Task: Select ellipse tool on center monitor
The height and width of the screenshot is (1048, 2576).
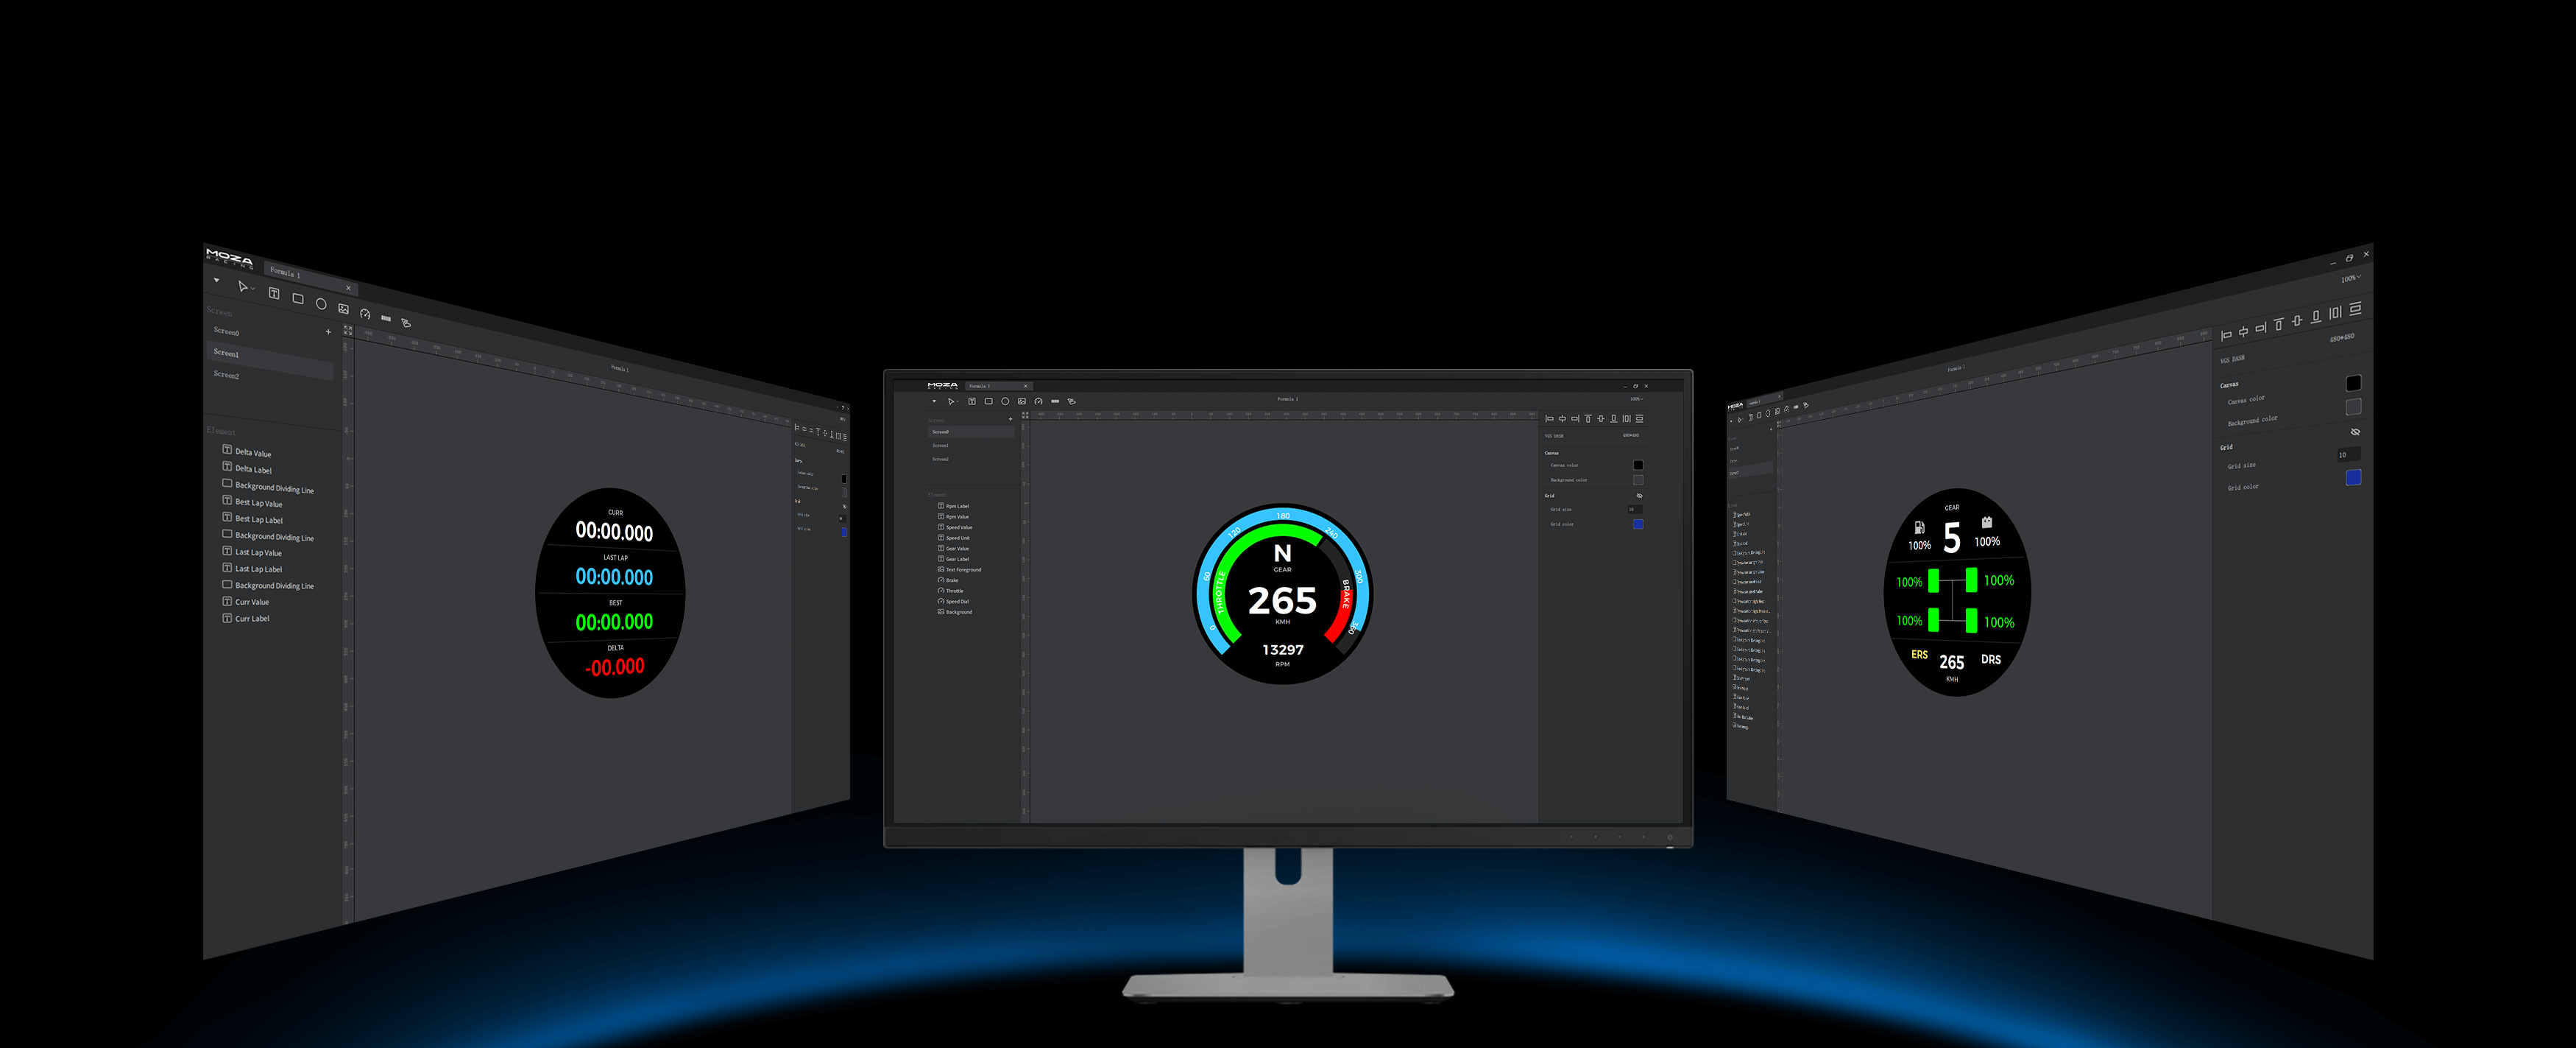Action: point(1005,401)
